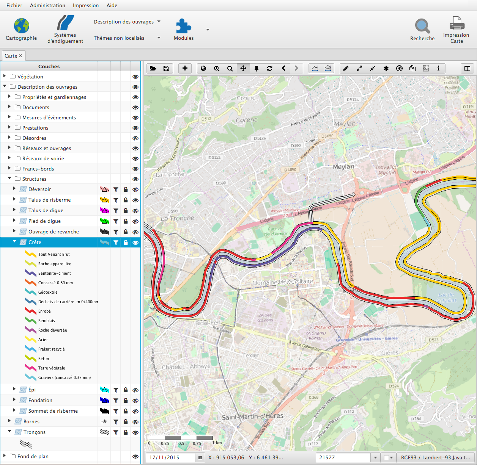Select the pencil edit tool
The image size is (477, 465).
pyautogui.click(x=346, y=68)
